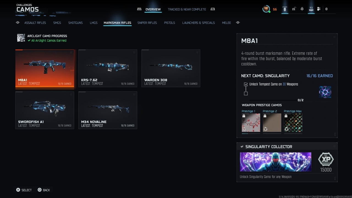352x198 pixels.
Task: Select the Marksman Rifles category
Action: point(117,23)
